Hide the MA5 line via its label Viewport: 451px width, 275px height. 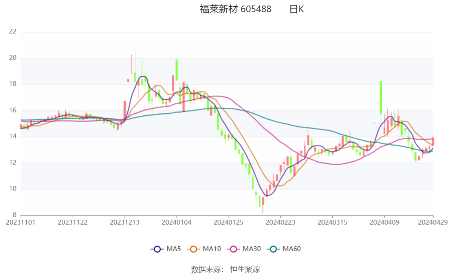point(174,249)
